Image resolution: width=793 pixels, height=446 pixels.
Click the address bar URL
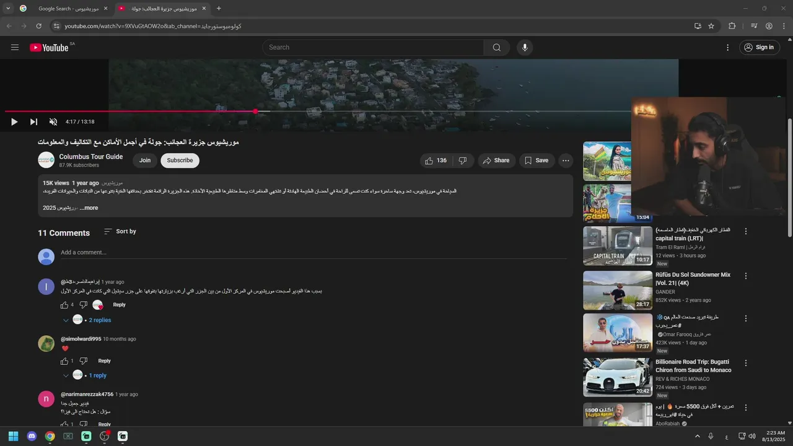click(153, 26)
